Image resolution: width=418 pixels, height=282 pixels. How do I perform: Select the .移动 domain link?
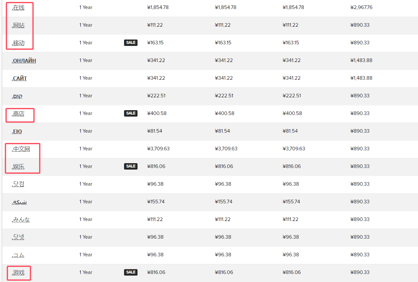pos(18,43)
